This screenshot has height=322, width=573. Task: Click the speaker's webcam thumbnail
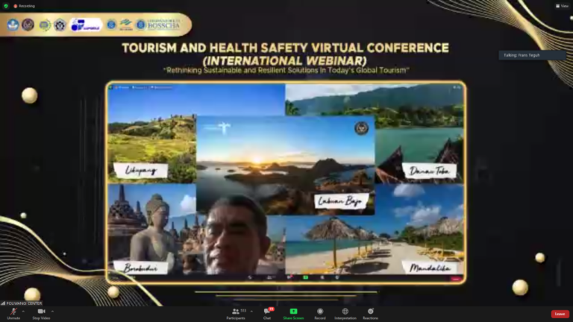(236, 236)
